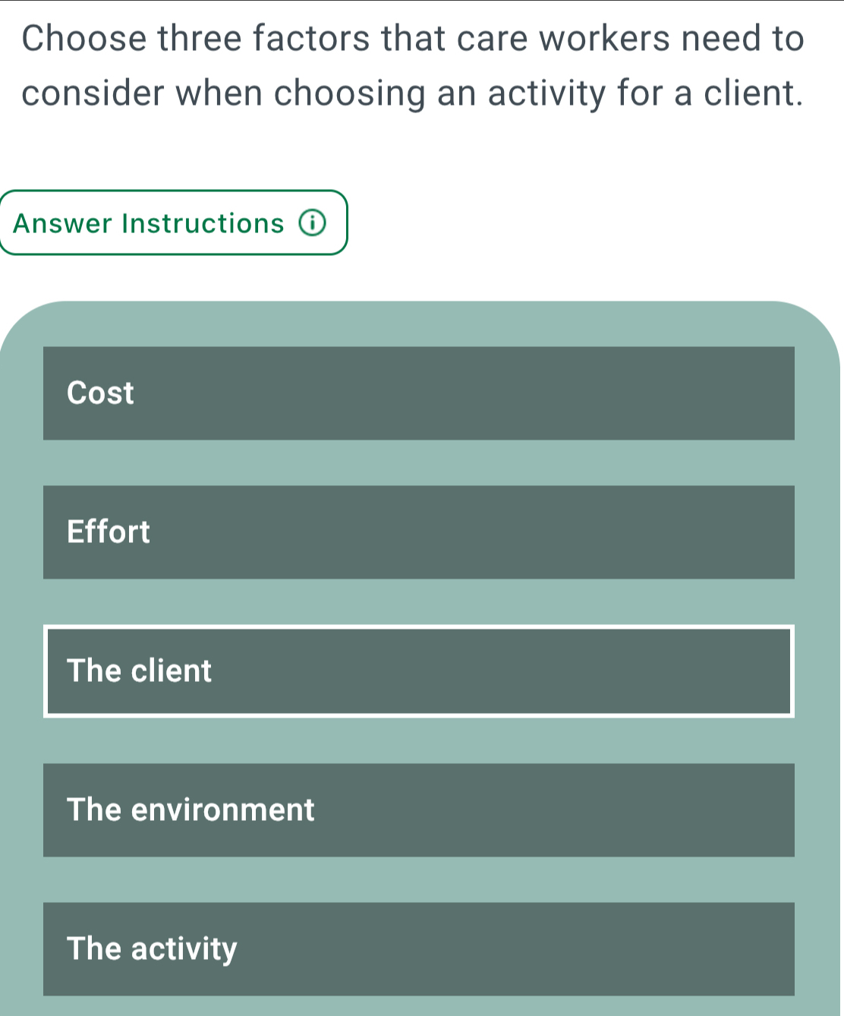
Task: Click the word Cost in the first option
Action: 100,393
